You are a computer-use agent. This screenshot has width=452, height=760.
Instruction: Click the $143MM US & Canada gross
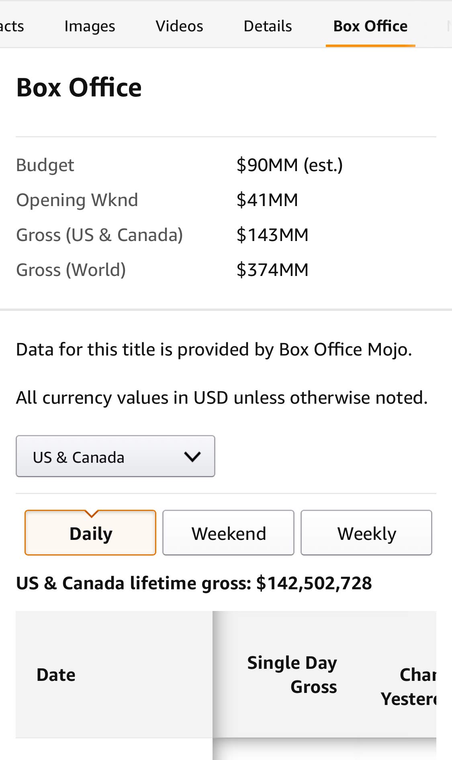click(272, 235)
